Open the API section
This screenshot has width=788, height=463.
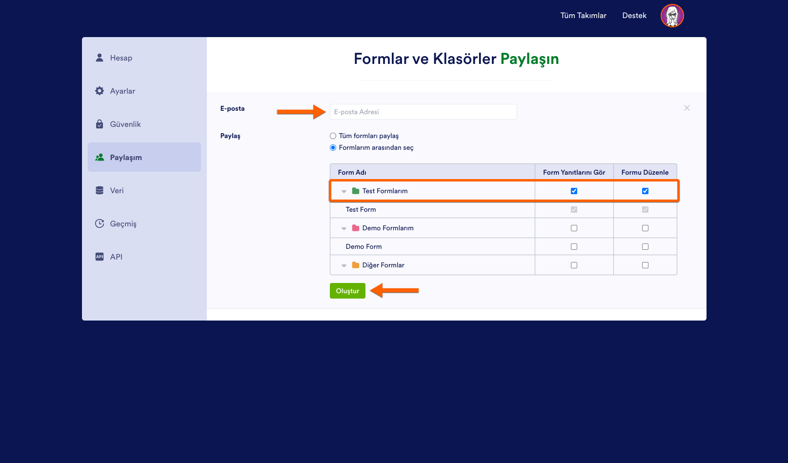(144, 257)
